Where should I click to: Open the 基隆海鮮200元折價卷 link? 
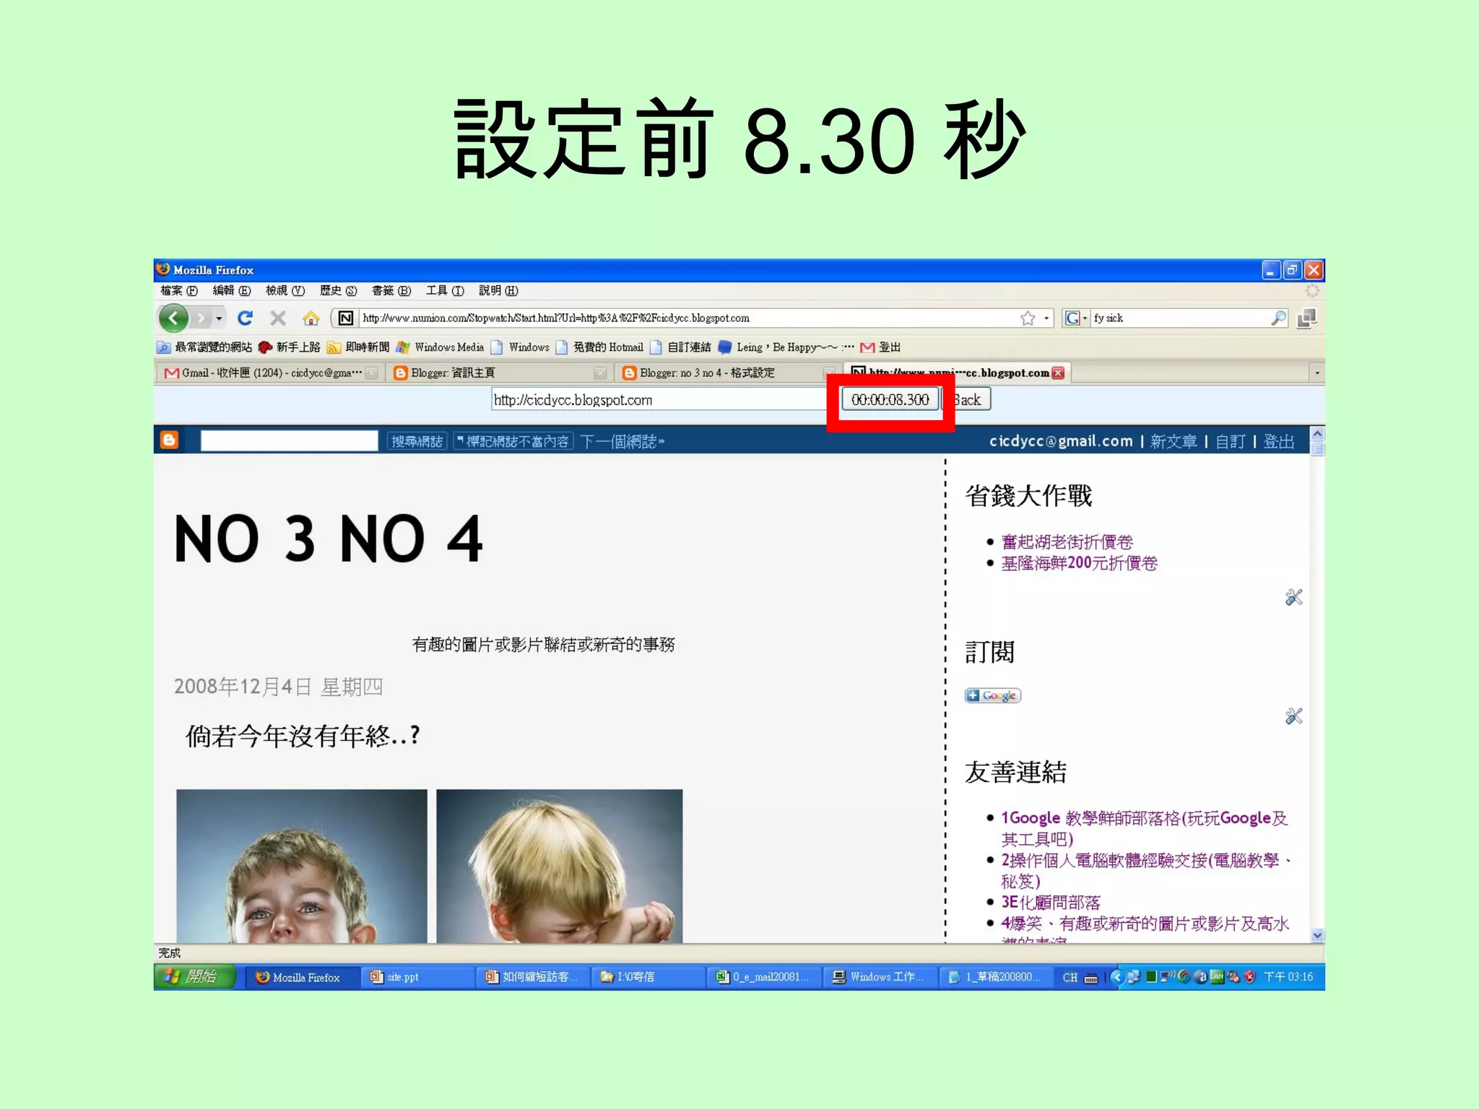[1079, 563]
